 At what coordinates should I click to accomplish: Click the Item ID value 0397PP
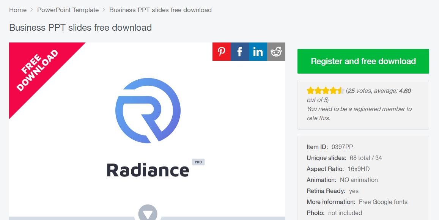click(342, 147)
